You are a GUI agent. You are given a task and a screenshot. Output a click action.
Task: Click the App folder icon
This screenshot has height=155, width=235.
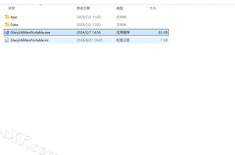coord(7,17)
